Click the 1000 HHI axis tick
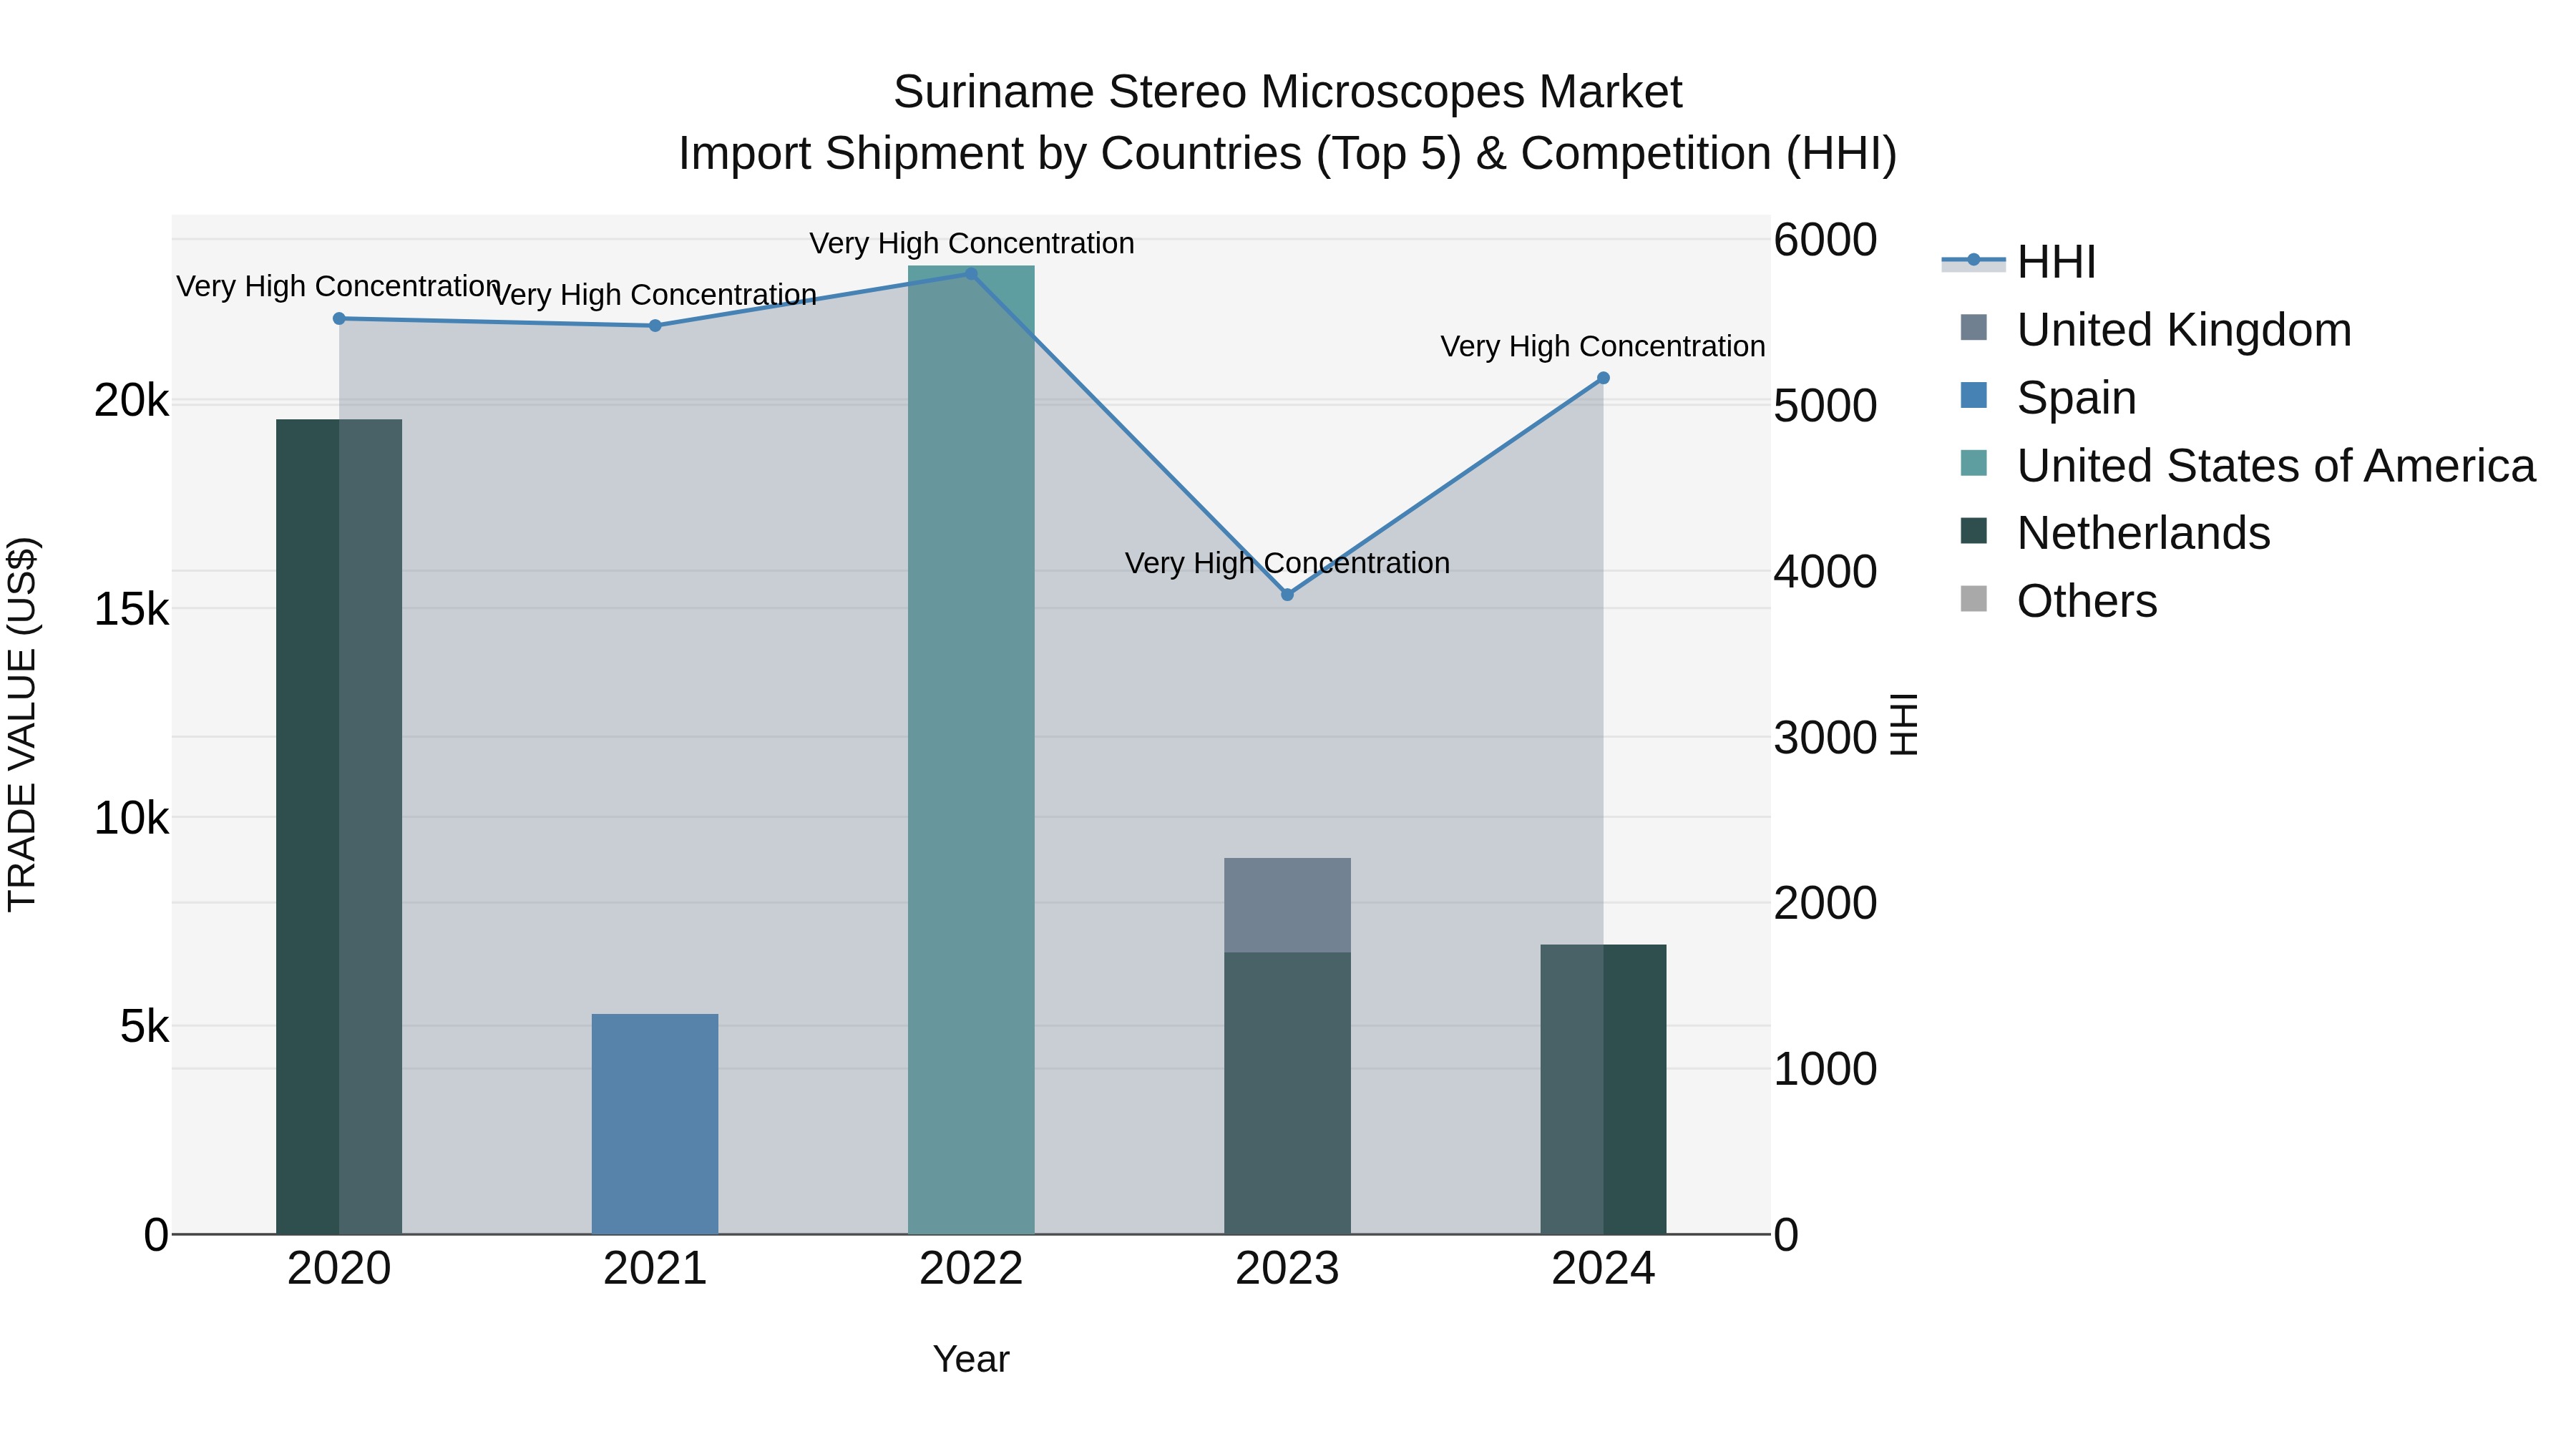This screenshot has width=2576, height=1449. [1825, 1069]
